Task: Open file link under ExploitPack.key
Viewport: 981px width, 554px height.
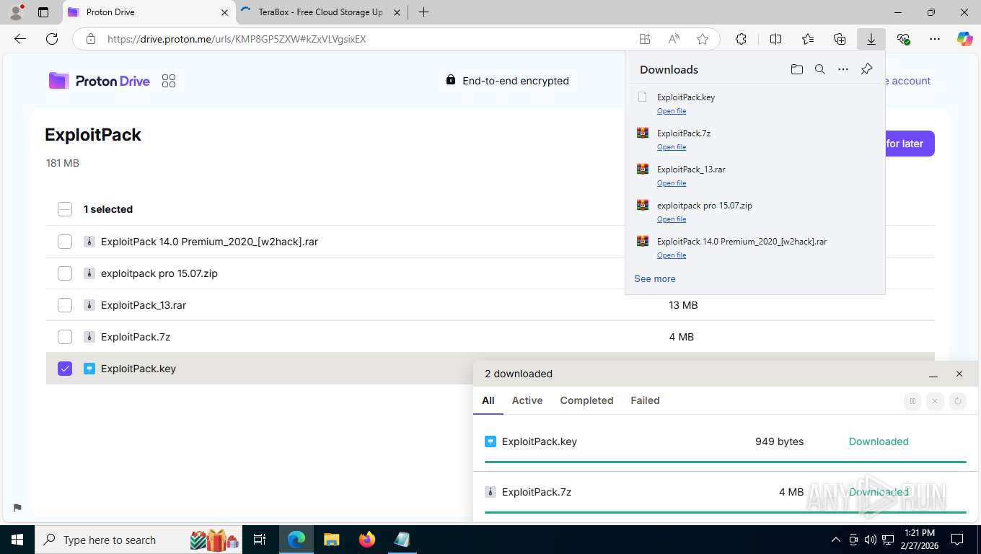Action: click(x=672, y=111)
